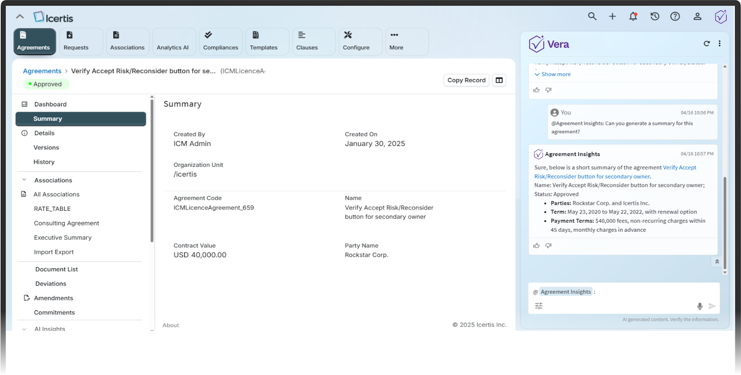Click the Agreement Insights tag in input
The width and height of the screenshot is (741, 375).
click(x=566, y=292)
